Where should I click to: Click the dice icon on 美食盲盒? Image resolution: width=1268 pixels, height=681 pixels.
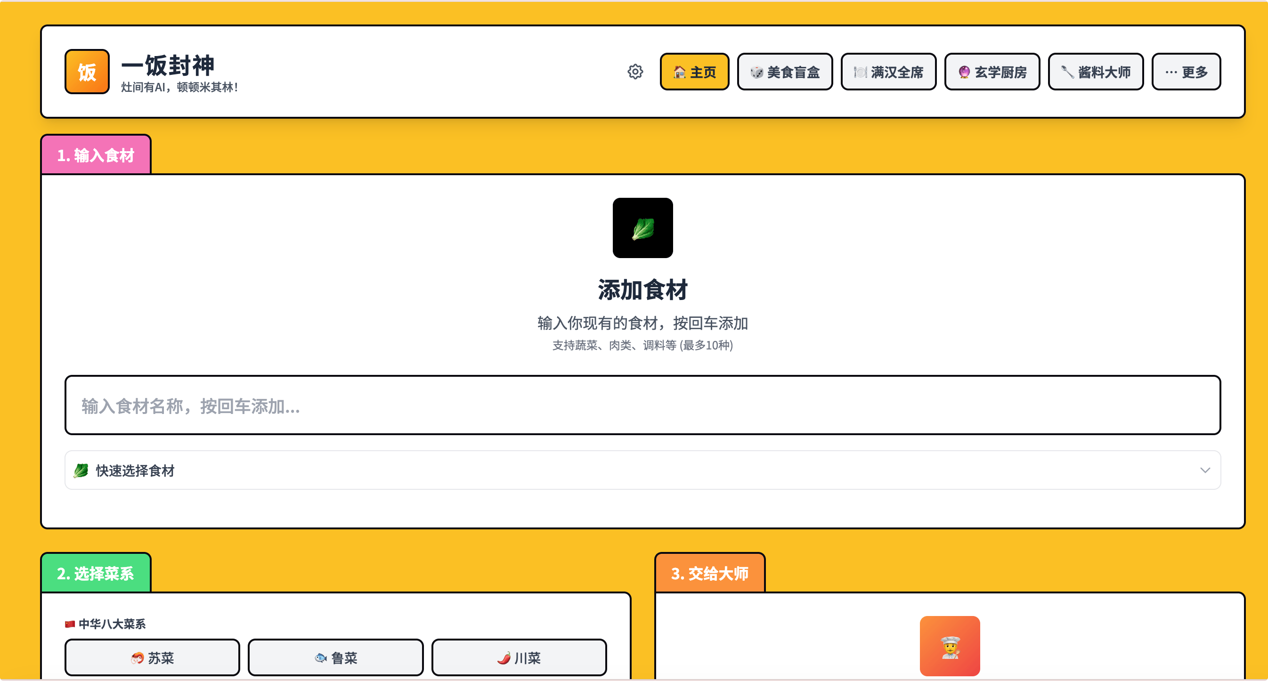756,73
